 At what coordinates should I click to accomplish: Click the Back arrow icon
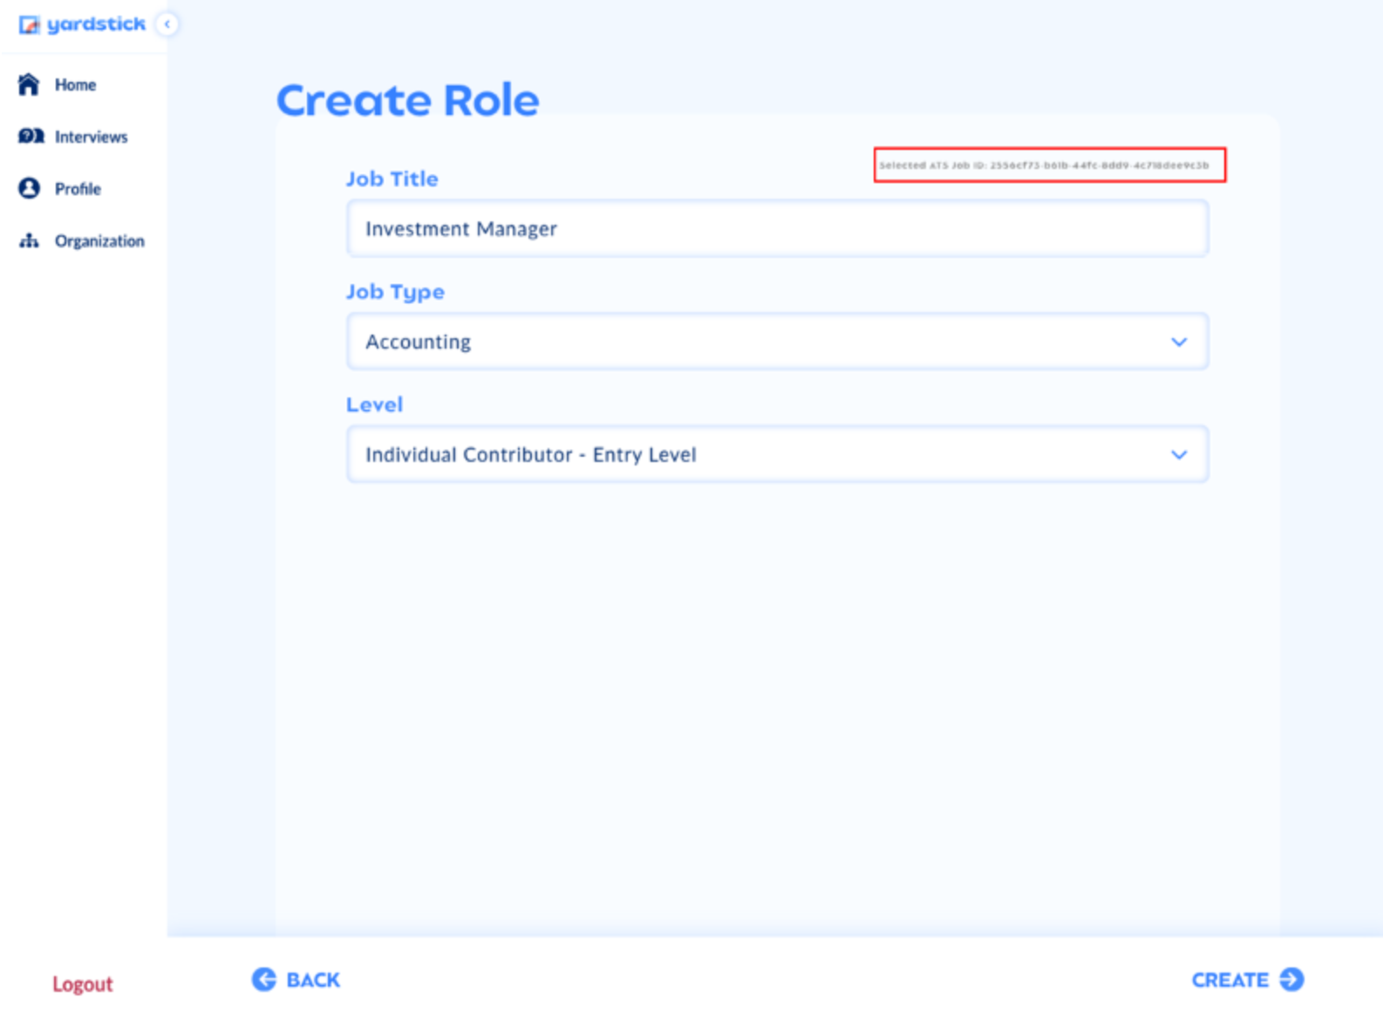pyautogui.click(x=262, y=980)
